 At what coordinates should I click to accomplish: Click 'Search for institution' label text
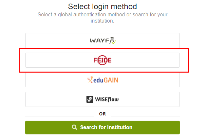coord(106,127)
